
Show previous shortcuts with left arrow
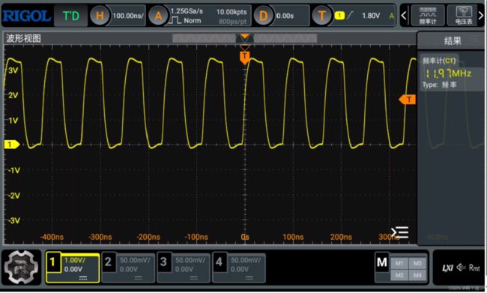click(x=404, y=15)
